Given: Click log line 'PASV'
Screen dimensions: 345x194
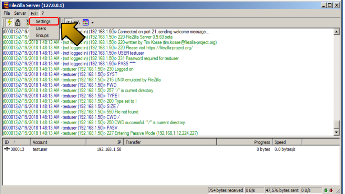Looking at the screenshot, I should coord(60,128).
